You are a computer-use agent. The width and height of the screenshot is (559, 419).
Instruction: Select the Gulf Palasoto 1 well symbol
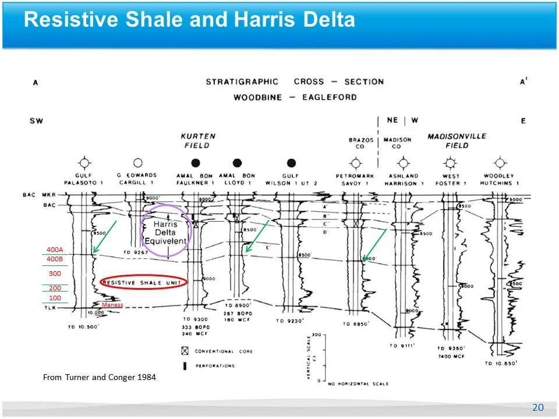click(86, 162)
